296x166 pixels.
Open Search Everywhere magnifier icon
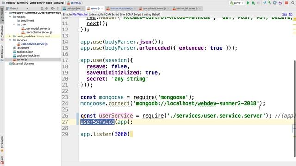pyautogui.click(x=293, y=3)
